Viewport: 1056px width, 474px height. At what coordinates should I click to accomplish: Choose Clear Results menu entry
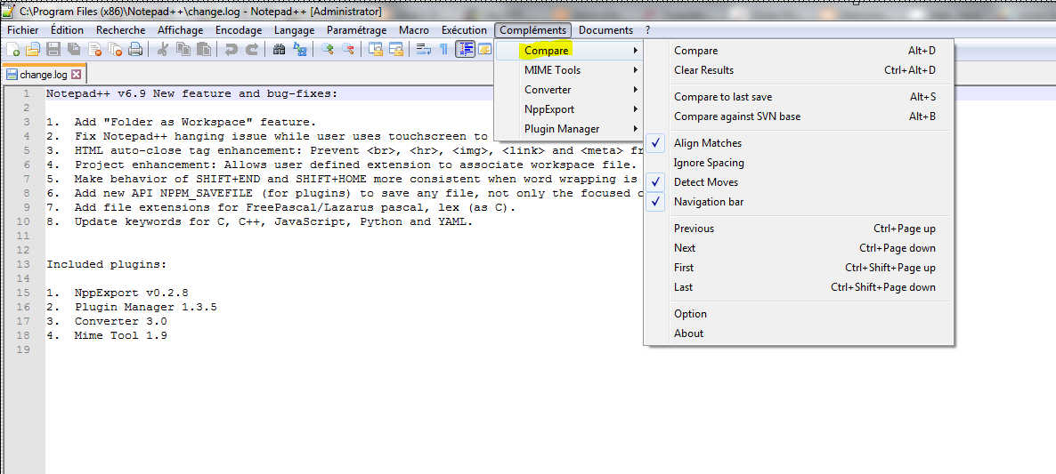[703, 70]
